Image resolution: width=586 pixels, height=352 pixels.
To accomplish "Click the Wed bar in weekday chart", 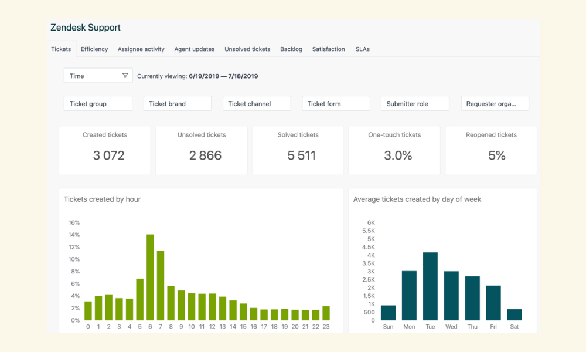I will (451, 296).
